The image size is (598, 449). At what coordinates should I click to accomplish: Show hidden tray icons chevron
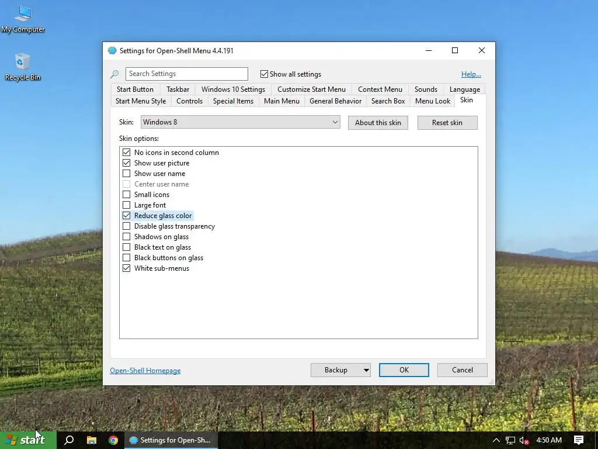(496, 440)
